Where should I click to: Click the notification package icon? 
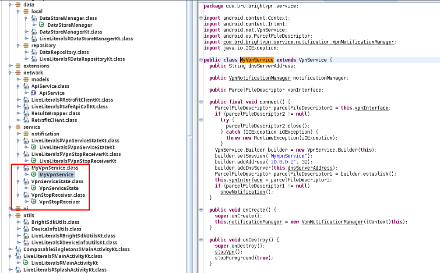pos(26,134)
